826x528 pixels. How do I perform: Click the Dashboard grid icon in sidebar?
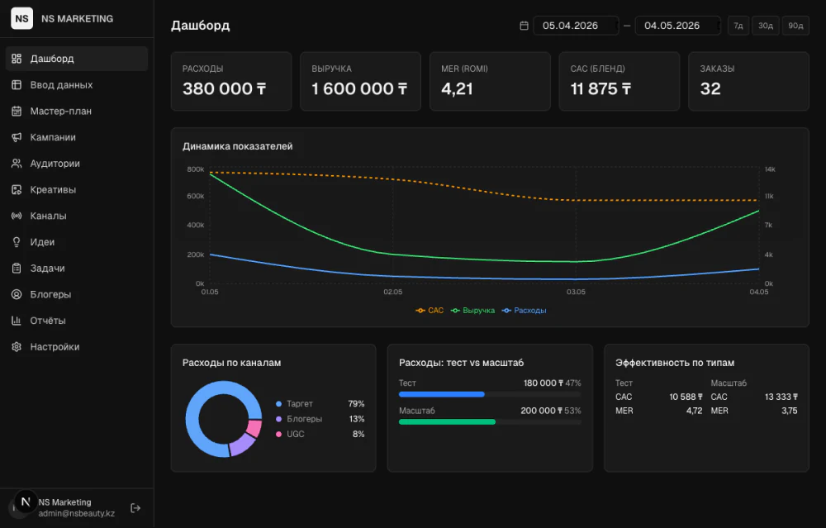17,59
